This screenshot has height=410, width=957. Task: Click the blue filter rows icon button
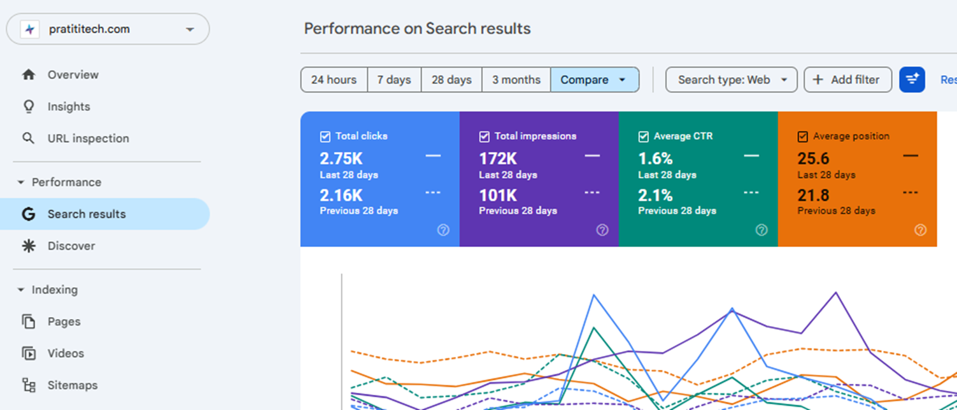pos(912,80)
